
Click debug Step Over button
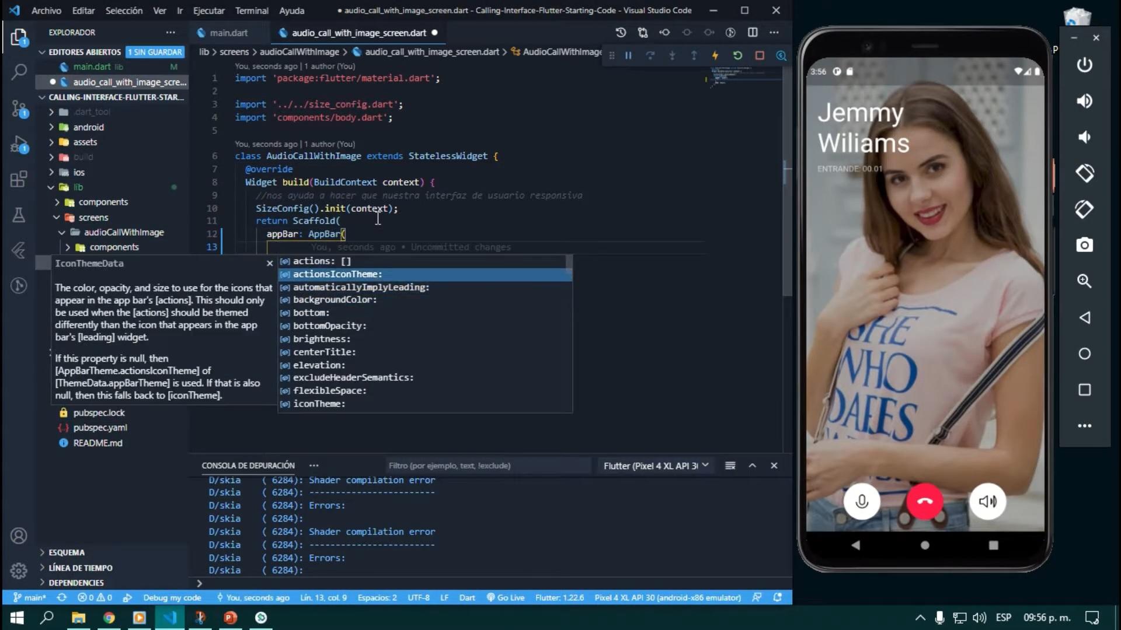coord(650,55)
